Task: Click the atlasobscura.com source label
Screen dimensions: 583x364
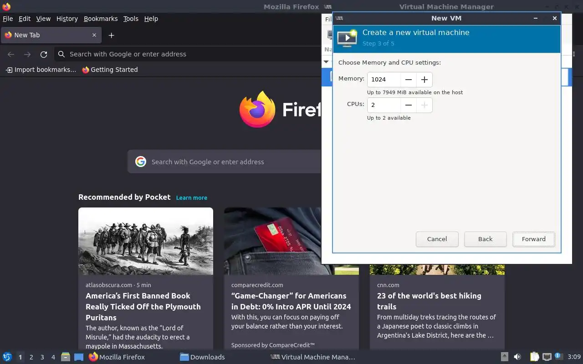Action: 109,285
